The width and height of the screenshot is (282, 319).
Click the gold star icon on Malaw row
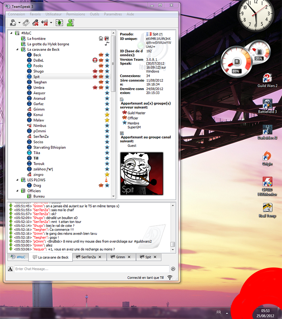click(107, 120)
